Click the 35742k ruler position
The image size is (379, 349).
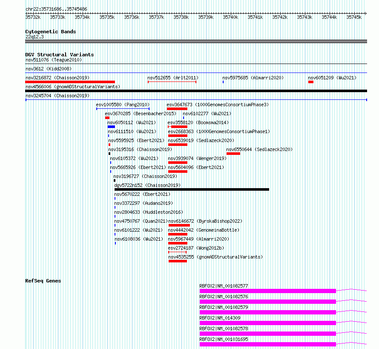tap(280, 17)
